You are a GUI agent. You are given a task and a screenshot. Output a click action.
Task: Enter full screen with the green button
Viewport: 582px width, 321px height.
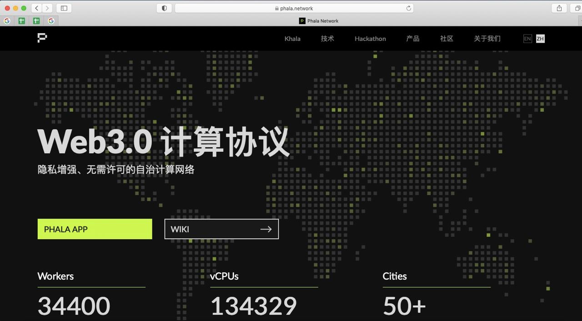point(24,8)
